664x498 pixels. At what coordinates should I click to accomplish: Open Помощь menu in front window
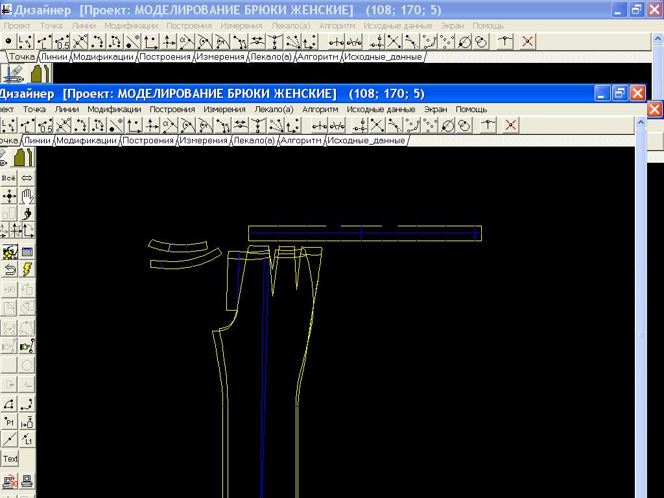[471, 109]
